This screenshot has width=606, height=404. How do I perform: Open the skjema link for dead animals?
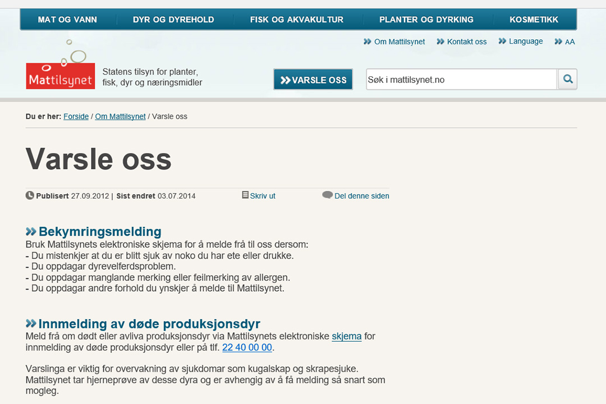pos(346,337)
